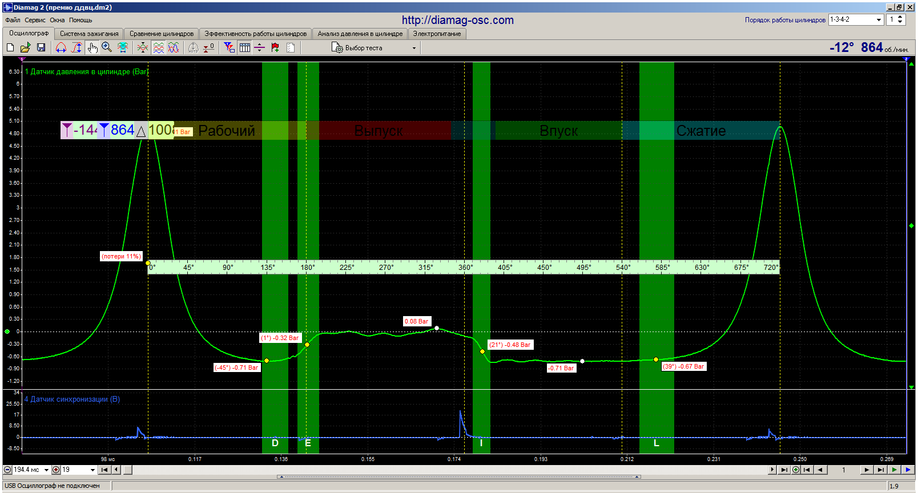Click the teal fit-signal toolbar icon
The height and width of the screenshot is (493, 918).
[x=123, y=48]
